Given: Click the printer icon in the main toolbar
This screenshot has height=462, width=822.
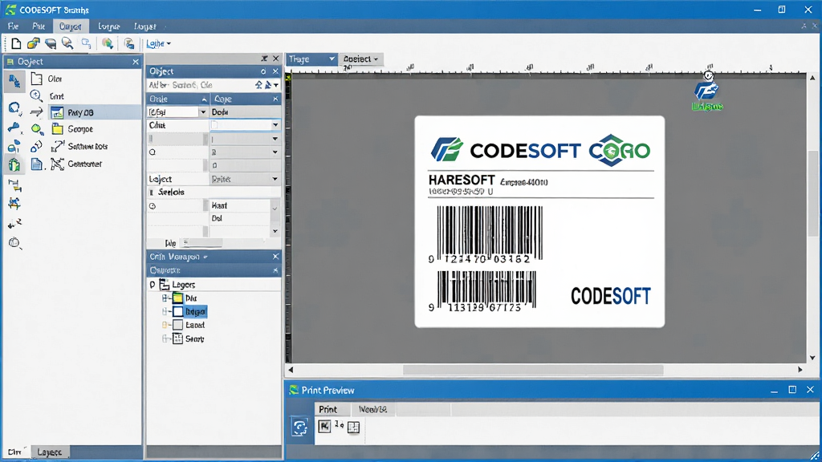Looking at the screenshot, I should pos(51,43).
